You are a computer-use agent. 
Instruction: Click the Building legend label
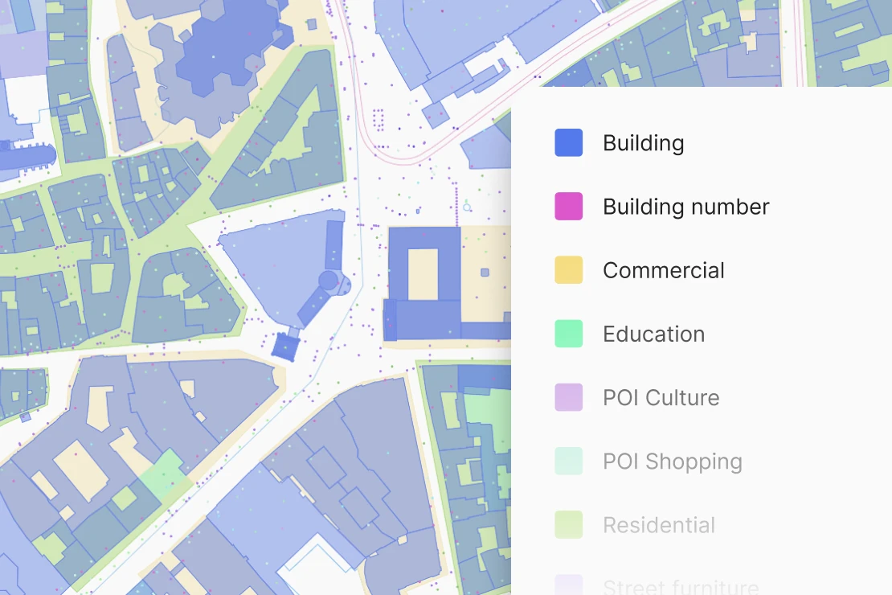click(x=643, y=142)
